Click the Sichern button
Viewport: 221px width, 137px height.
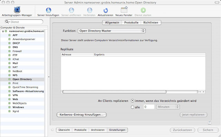point(208,130)
